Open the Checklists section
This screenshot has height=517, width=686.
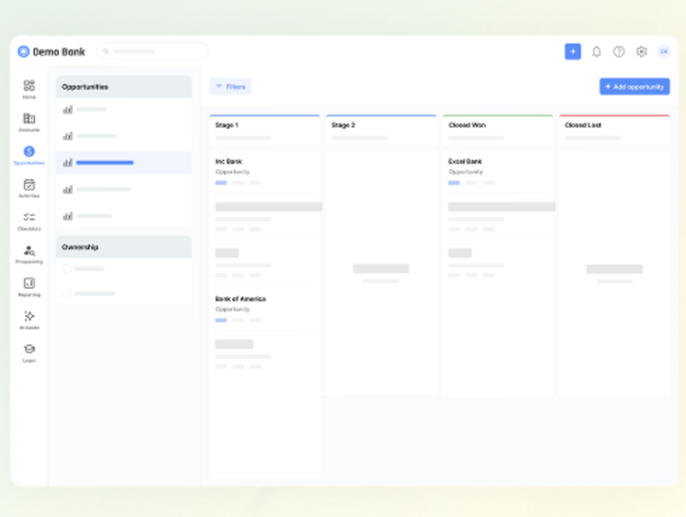coord(29,221)
